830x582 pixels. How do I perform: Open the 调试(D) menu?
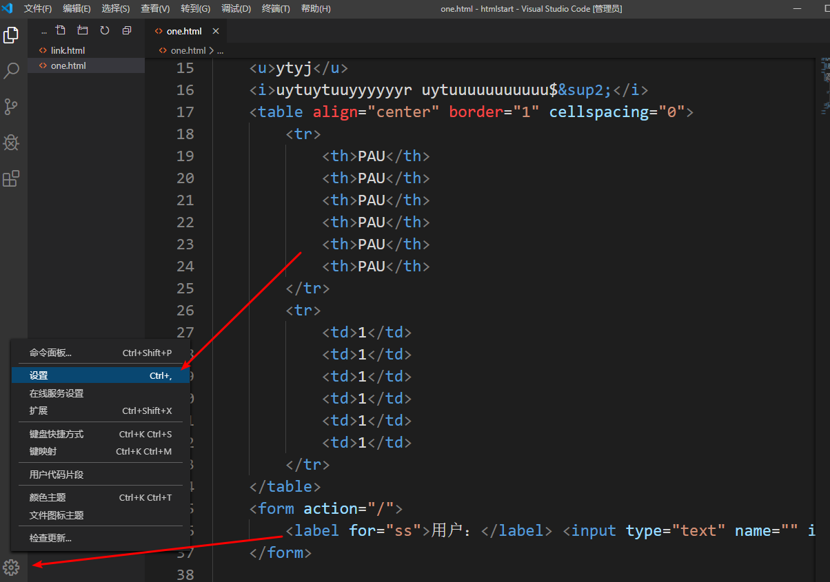[236, 8]
